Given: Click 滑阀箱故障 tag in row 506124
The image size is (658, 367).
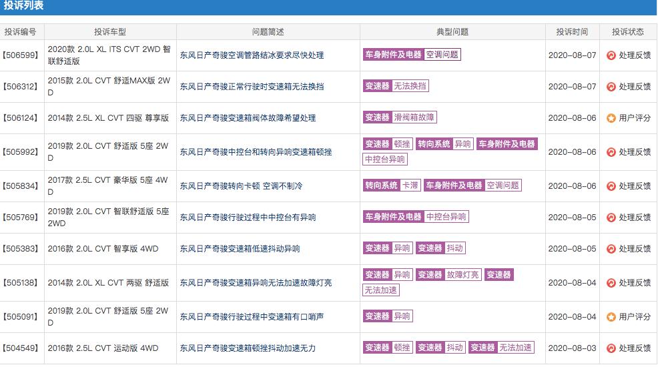Looking at the screenshot, I should [414, 117].
